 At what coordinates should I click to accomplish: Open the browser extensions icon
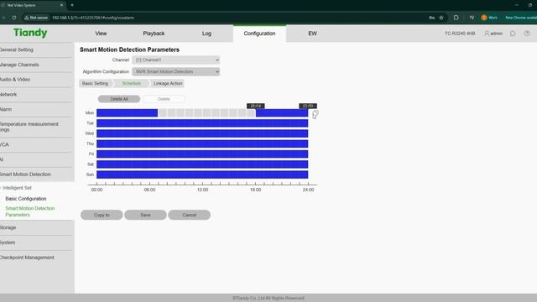tap(456, 18)
